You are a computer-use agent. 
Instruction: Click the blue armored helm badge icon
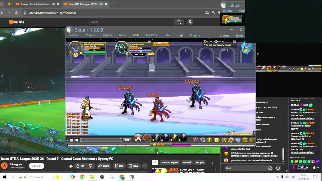(247, 48)
